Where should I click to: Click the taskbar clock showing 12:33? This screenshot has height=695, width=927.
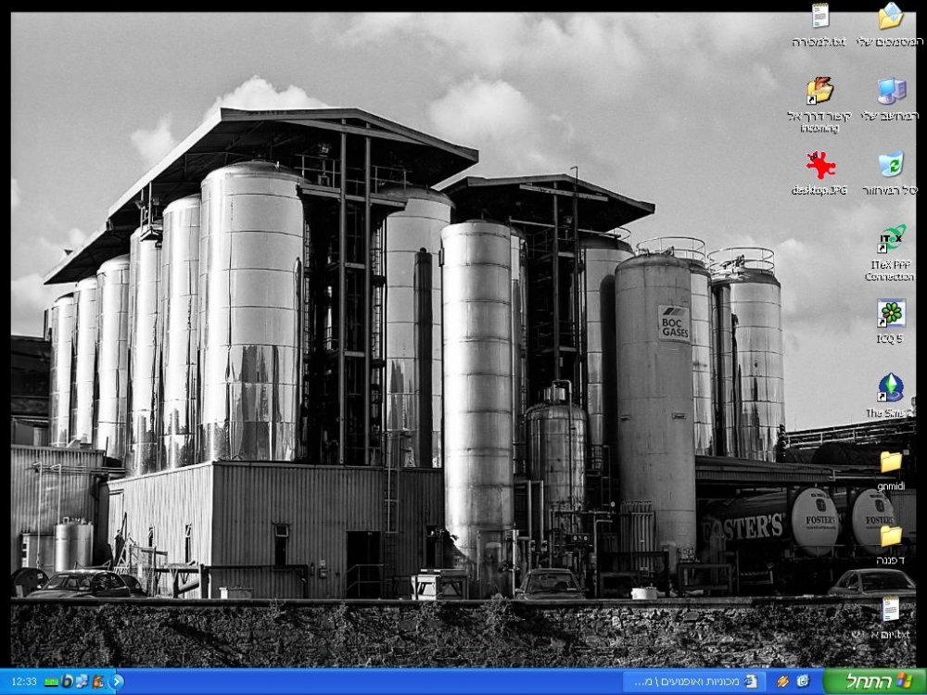tap(24, 682)
